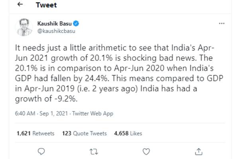The height and width of the screenshot is (159, 239).
Task: Click the Tweet page heading
Action: tap(46, 5)
